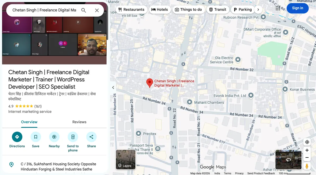Screen dimensions: 316x175
Task: Clear the search with the X icon
Action: (x=97, y=10)
